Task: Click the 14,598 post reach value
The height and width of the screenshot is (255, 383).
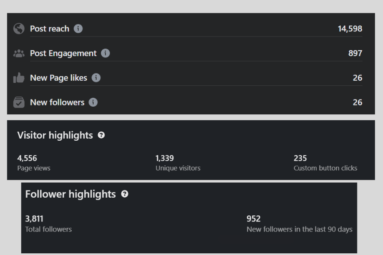Action: click(x=350, y=29)
